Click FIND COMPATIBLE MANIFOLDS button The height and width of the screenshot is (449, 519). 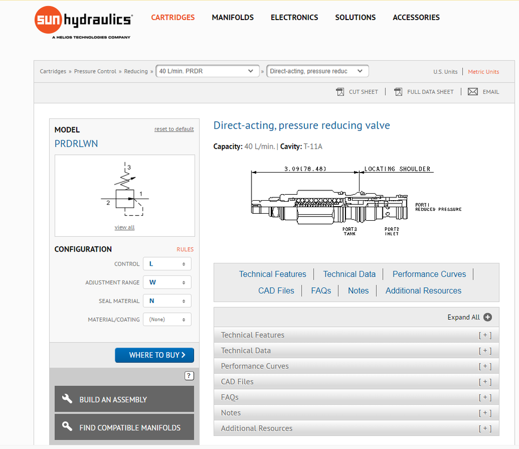tap(124, 427)
